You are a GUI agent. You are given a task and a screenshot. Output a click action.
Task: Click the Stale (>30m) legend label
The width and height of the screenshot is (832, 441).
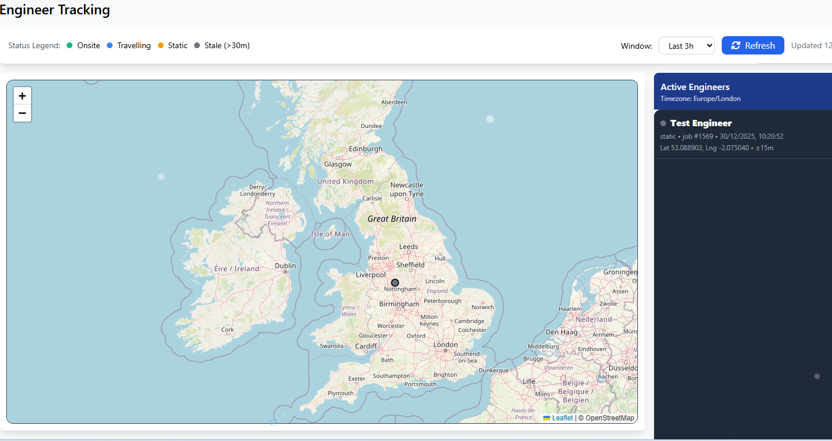[227, 46]
